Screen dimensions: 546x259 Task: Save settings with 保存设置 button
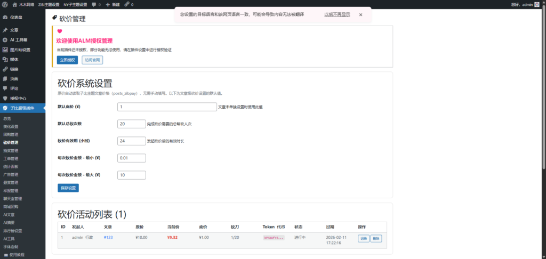click(x=68, y=188)
